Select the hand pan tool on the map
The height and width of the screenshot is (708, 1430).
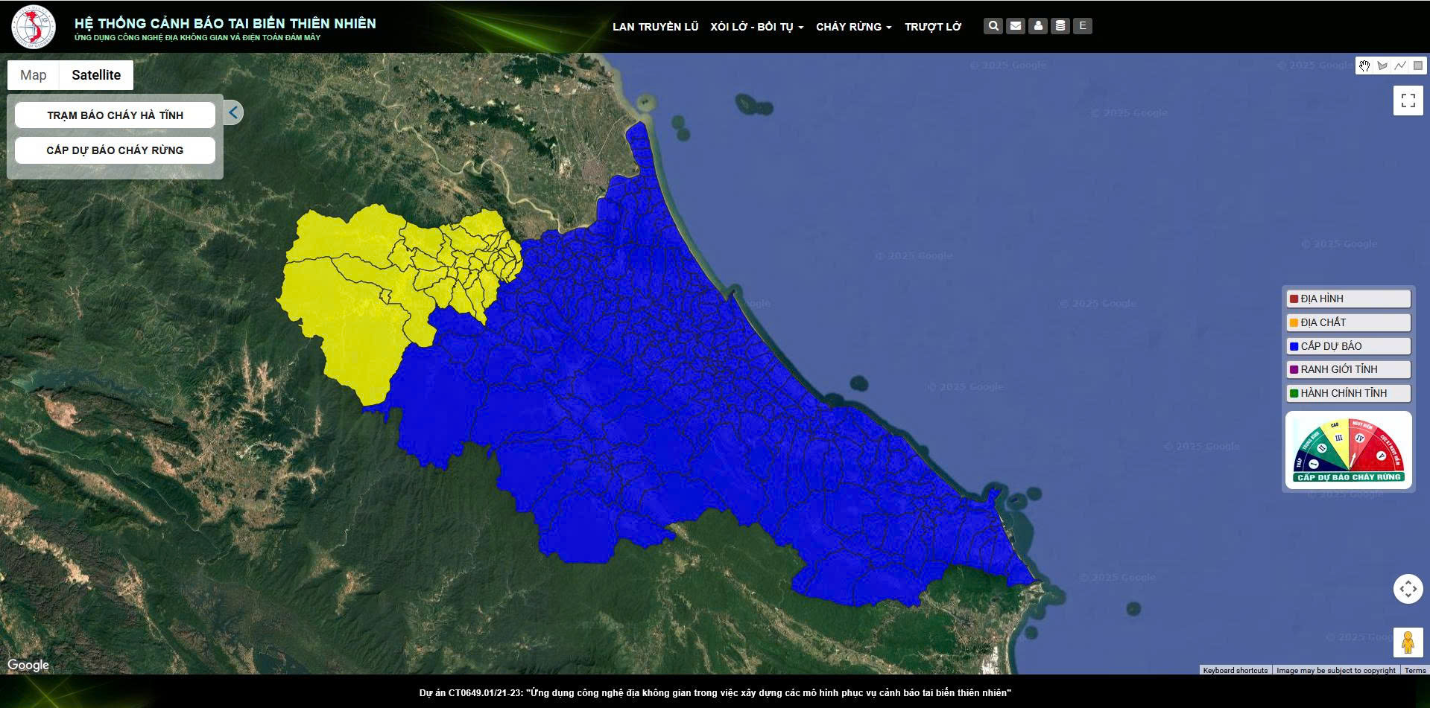1365,66
